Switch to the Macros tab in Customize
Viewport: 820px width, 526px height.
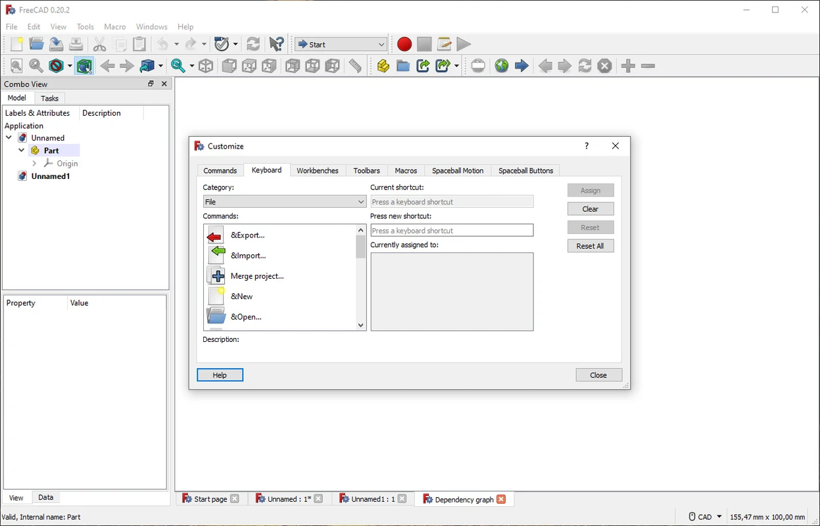pyautogui.click(x=406, y=170)
